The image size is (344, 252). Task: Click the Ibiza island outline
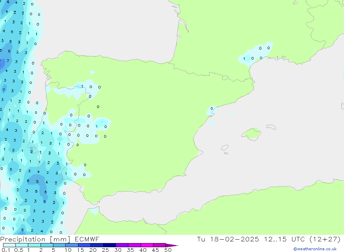click(225, 148)
